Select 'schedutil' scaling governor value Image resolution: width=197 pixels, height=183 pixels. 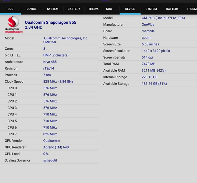(50, 160)
